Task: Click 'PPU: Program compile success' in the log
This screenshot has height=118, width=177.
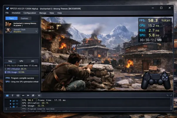Action: 38,109
